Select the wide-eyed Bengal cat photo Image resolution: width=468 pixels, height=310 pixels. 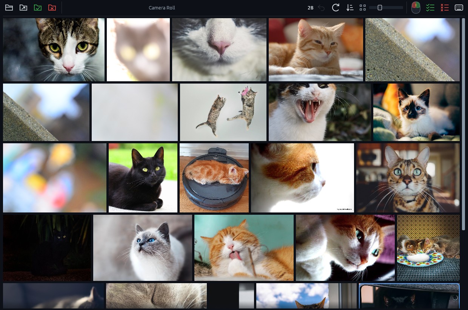tap(408, 178)
